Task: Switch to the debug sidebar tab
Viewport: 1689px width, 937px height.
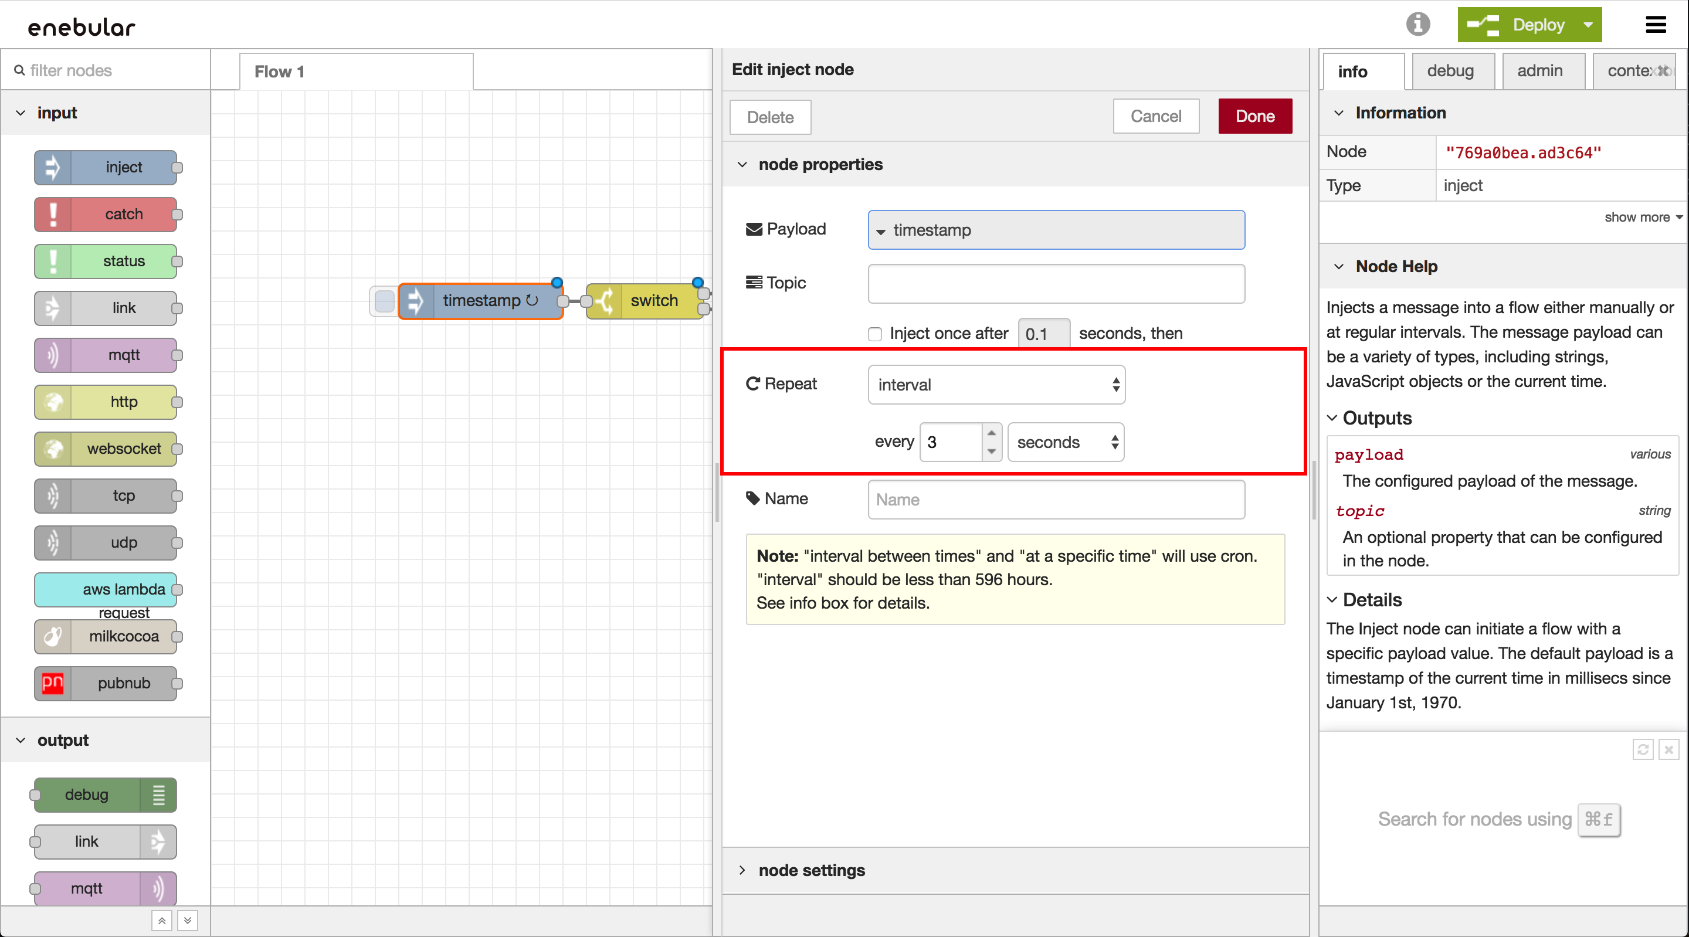Action: 1450,71
